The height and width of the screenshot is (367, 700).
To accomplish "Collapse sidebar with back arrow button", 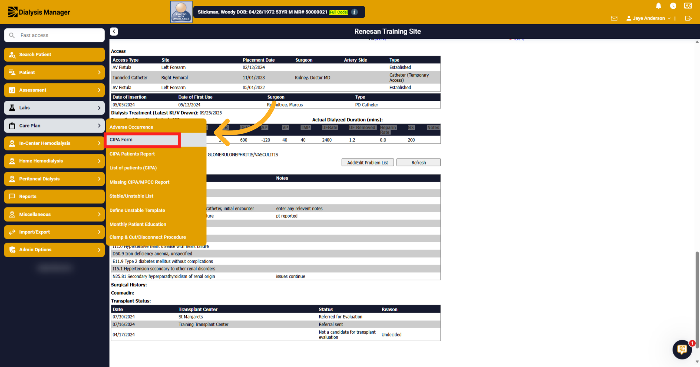I will [114, 32].
